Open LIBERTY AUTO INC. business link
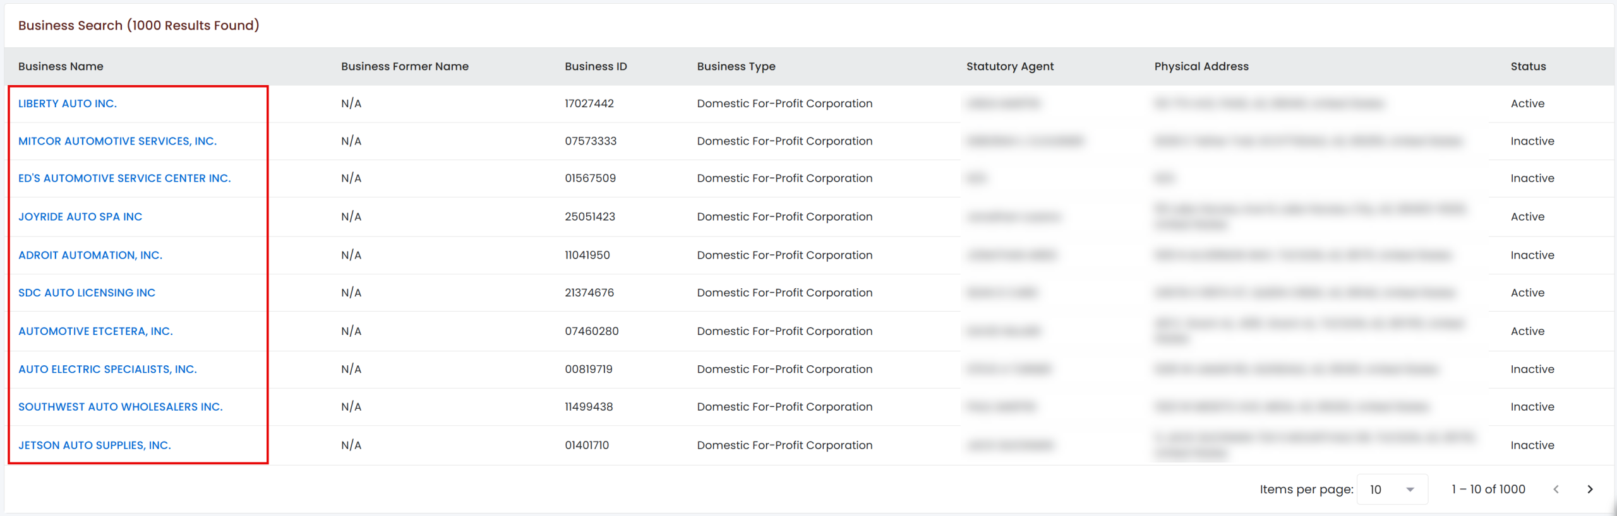The width and height of the screenshot is (1617, 516). tap(68, 103)
